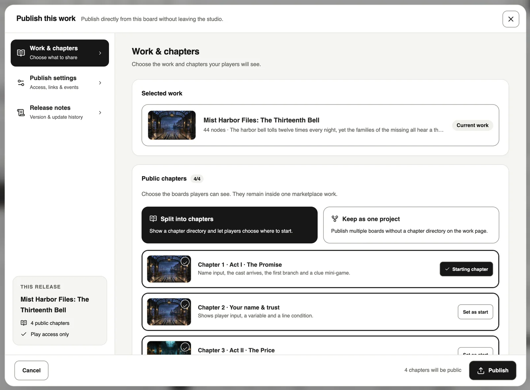530x390 pixels.
Task: Click the open-book icon beside Work & chapters
Action: click(x=21, y=53)
